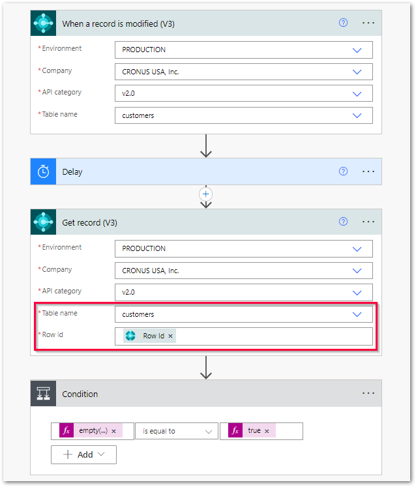Viewport: 416px width, 487px height.
Task: Click the Business Central icon on trigger card
Action: click(x=43, y=23)
